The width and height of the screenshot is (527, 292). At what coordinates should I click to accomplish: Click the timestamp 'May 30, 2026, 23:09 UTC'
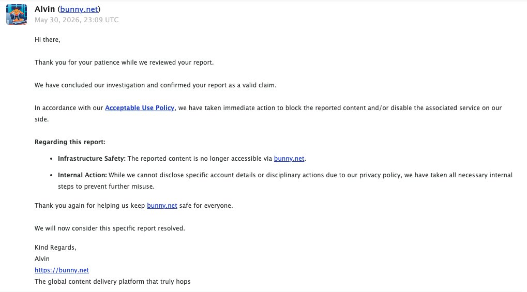click(77, 20)
